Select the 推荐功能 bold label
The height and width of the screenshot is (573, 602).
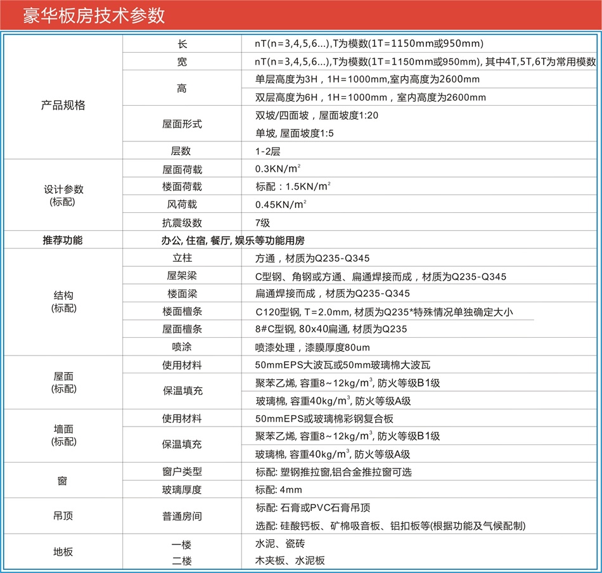click(x=63, y=241)
